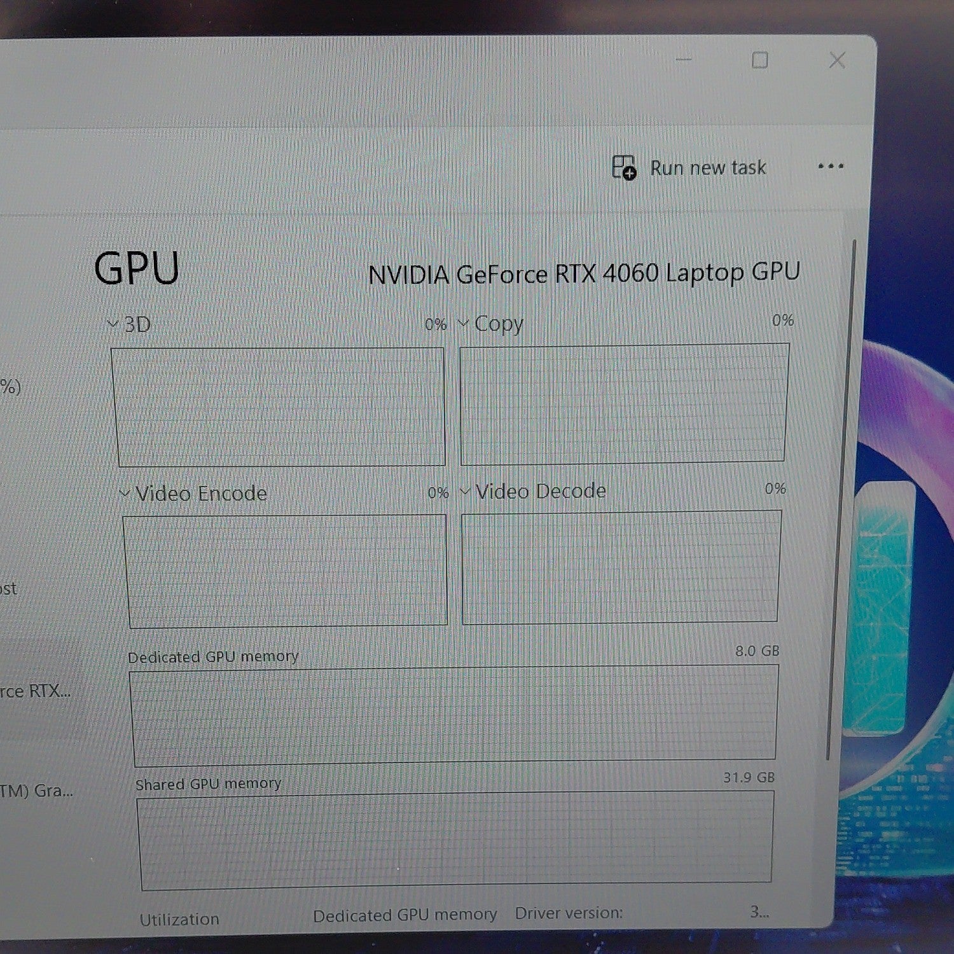The width and height of the screenshot is (954, 954).
Task: Click the 0% value beside Copy
Action: (x=783, y=321)
